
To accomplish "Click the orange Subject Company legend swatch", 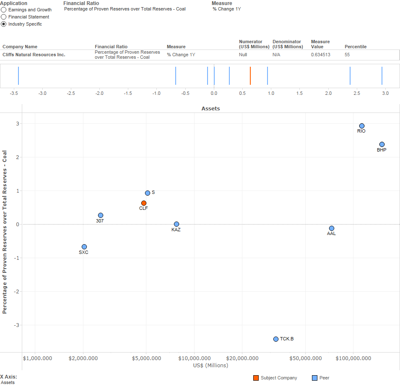I will (x=256, y=378).
